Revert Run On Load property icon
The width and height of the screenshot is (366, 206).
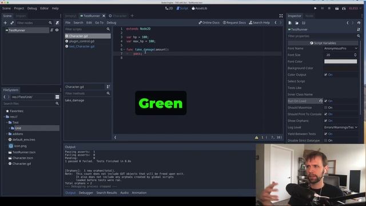click(321, 101)
